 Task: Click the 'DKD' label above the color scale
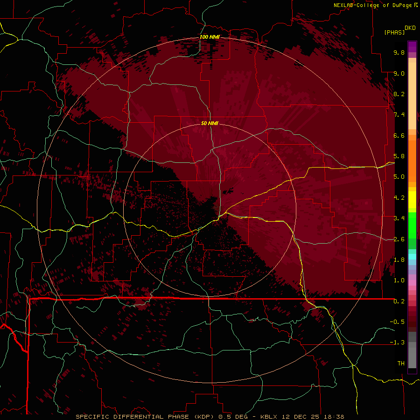coord(410,28)
